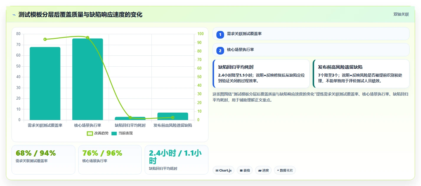Click the trend line point above 需求关联测试覆盖率
Image resolution: width=421 pixels, height=186 pixels.
(x=45, y=39)
